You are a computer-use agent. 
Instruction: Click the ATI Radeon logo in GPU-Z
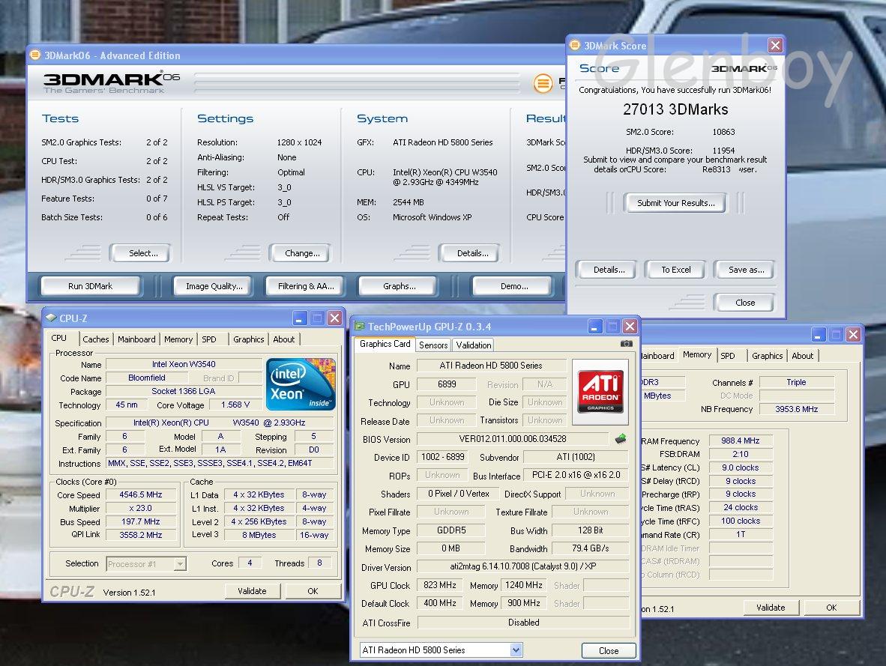pyautogui.click(x=600, y=387)
